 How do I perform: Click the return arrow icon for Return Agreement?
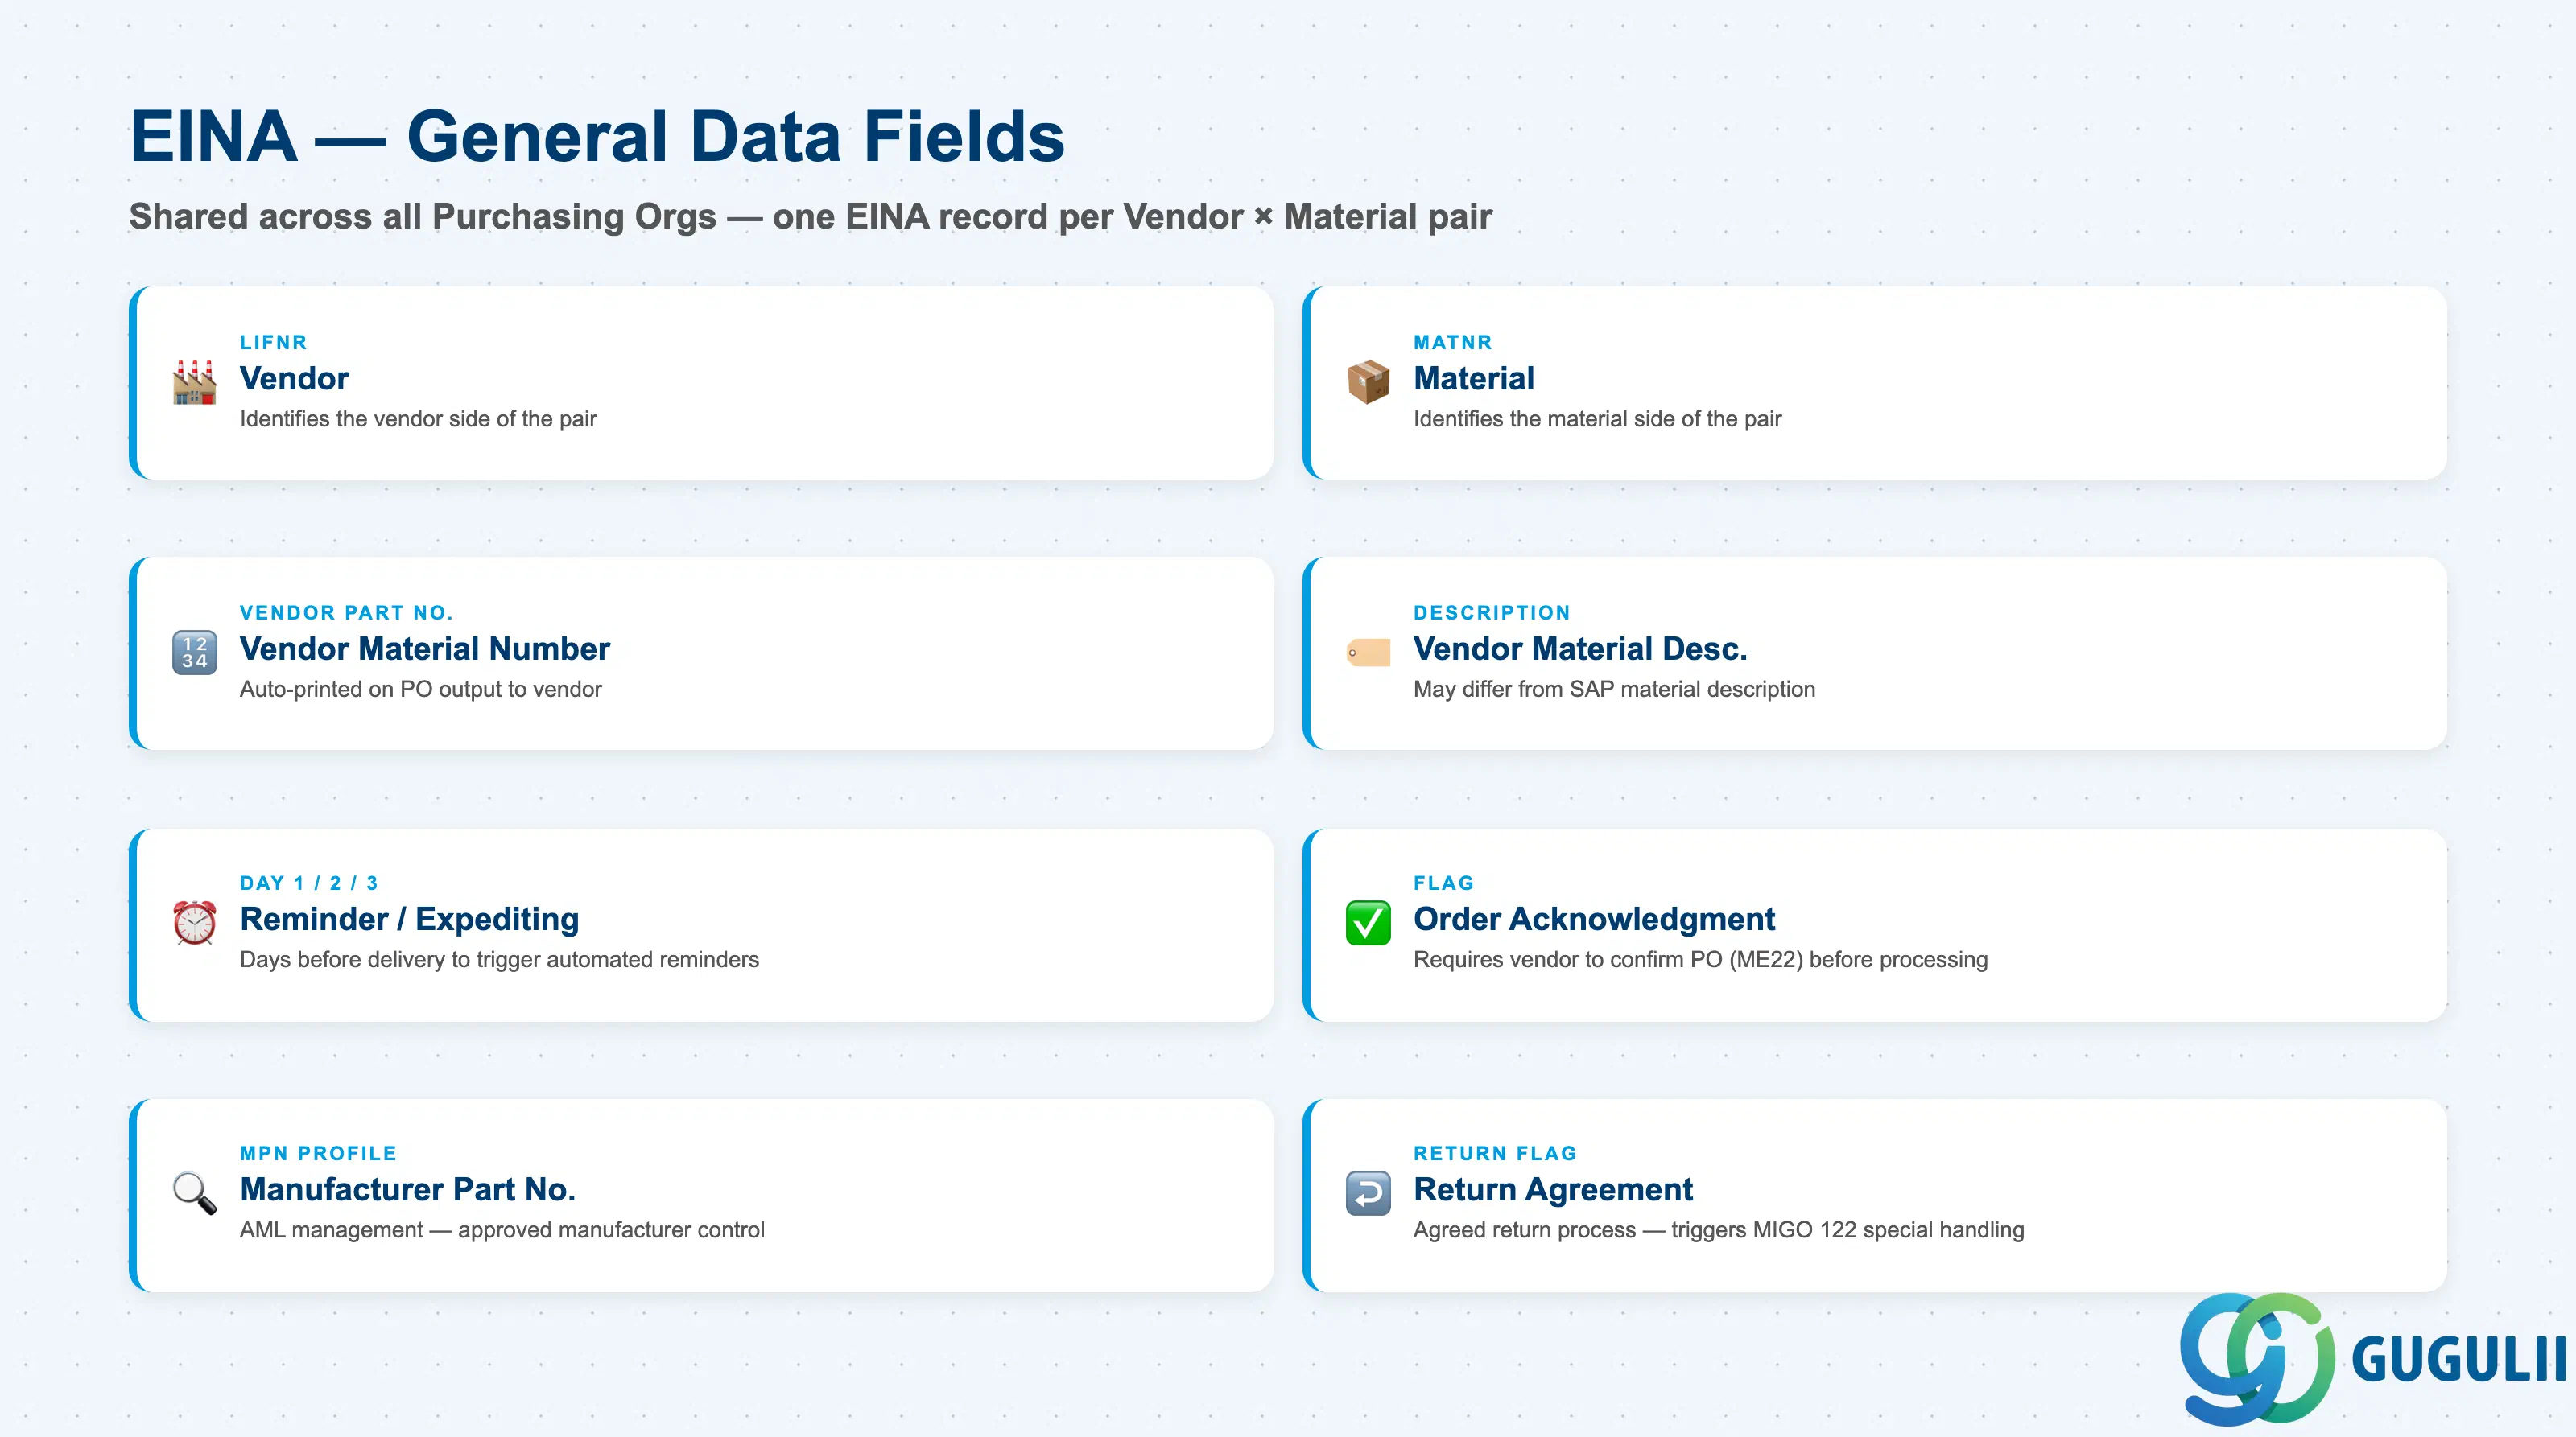pos(1368,1193)
